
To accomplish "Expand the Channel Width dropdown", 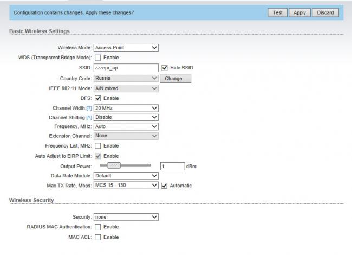I will pyautogui.click(x=126, y=109).
